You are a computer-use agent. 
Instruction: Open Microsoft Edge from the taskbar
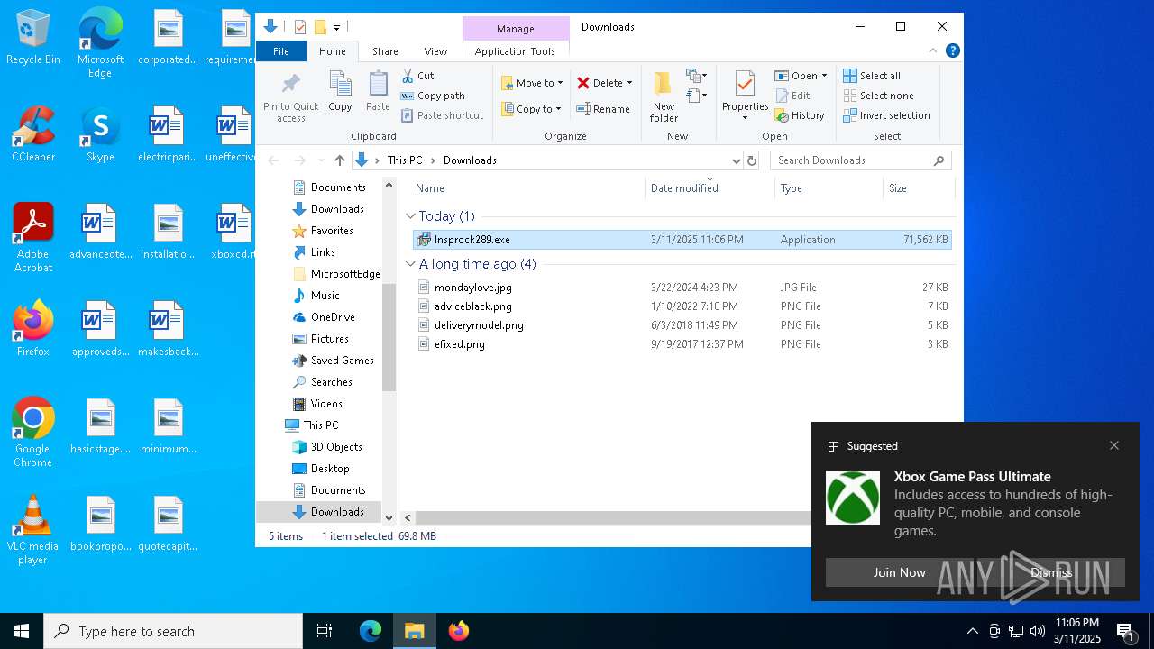[x=371, y=631]
